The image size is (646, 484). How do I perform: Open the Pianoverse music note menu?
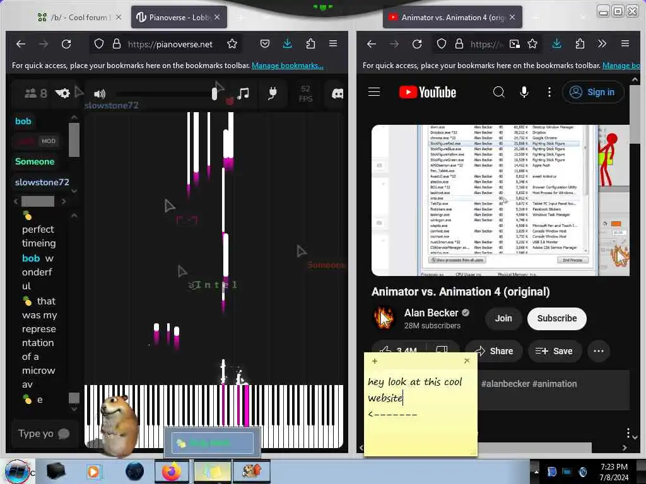(243, 93)
